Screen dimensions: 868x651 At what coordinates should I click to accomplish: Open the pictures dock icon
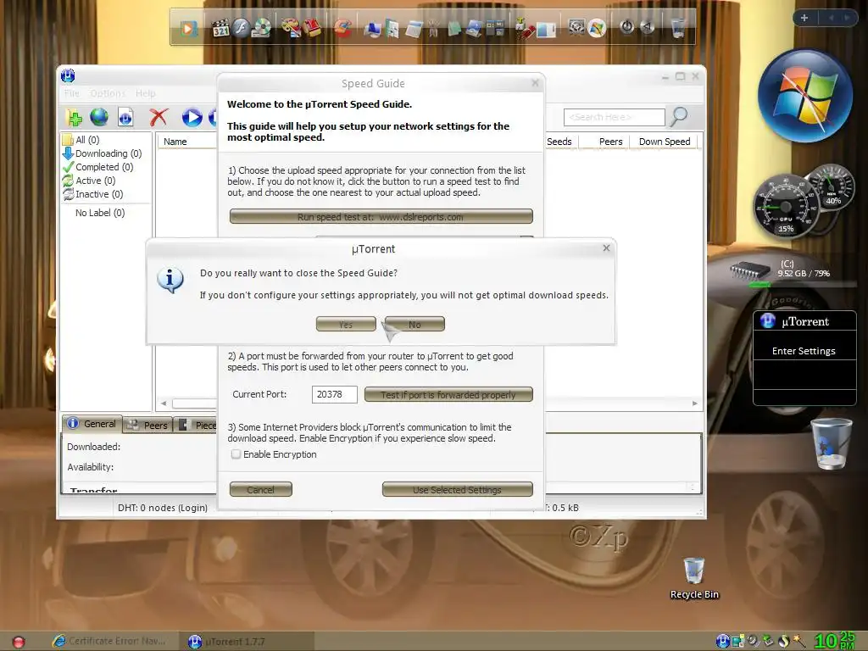473,28
